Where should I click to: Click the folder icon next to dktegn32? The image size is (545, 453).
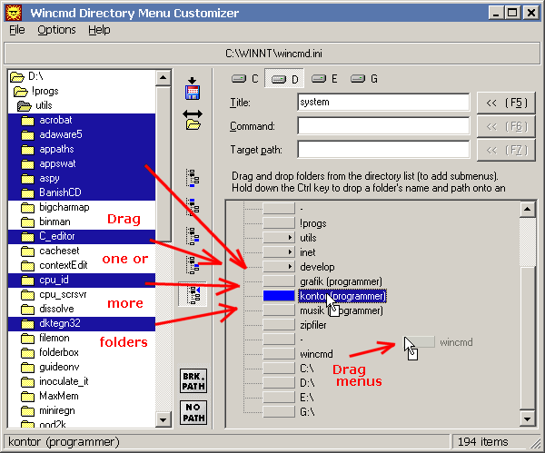(x=27, y=324)
